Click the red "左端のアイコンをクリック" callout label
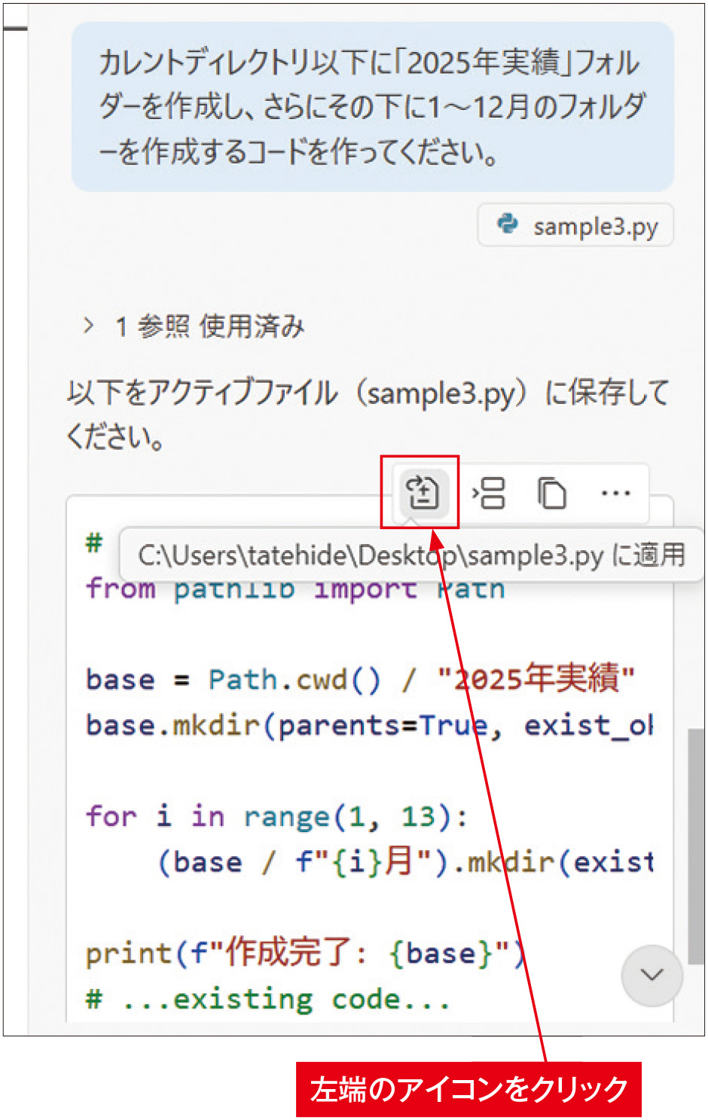The width and height of the screenshot is (708, 1120). pos(468,1089)
